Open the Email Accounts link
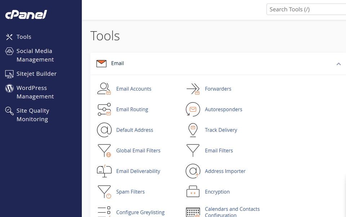Viewport: 346px width, 217px height. 134,89
